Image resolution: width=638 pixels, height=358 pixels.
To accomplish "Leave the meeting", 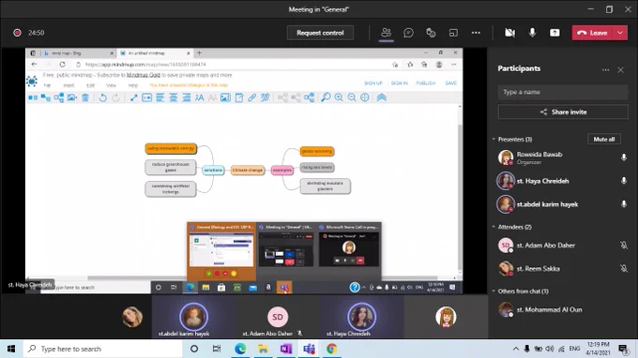I will click(x=592, y=33).
